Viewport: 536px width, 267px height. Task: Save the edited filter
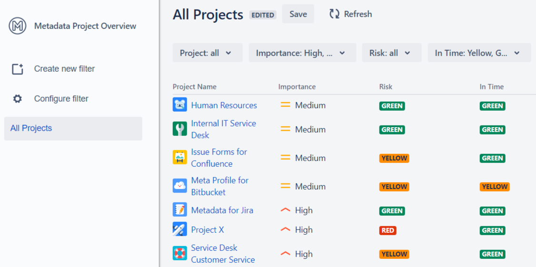[x=298, y=14]
